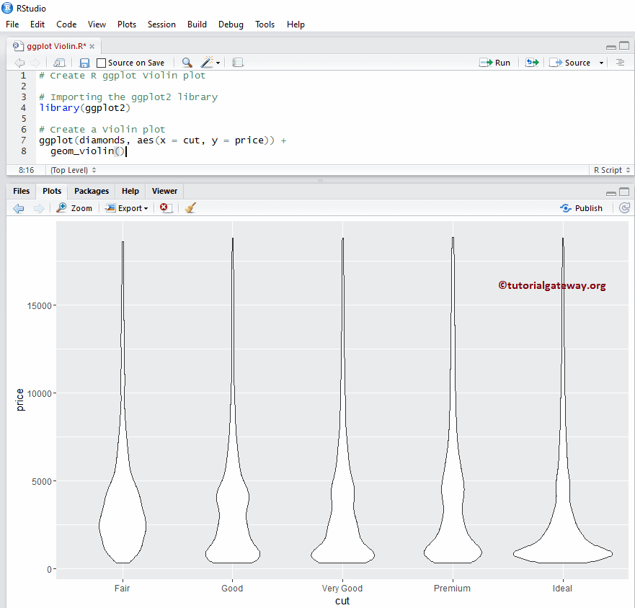Switch to the Packages tab
Screen dimensions: 635x608
[91, 191]
